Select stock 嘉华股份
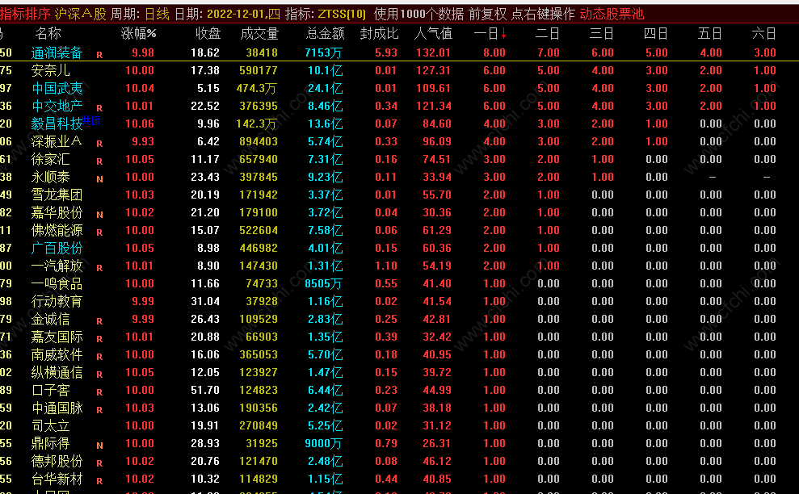This screenshot has height=494, width=799. coord(57,212)
